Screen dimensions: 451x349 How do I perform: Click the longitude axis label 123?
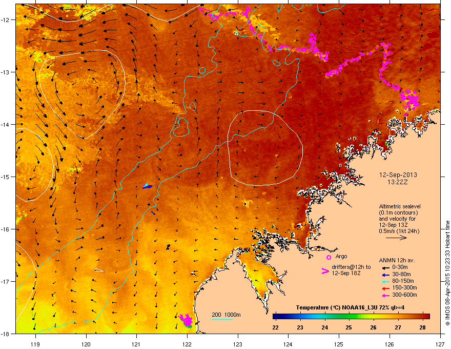click(238, 344)
